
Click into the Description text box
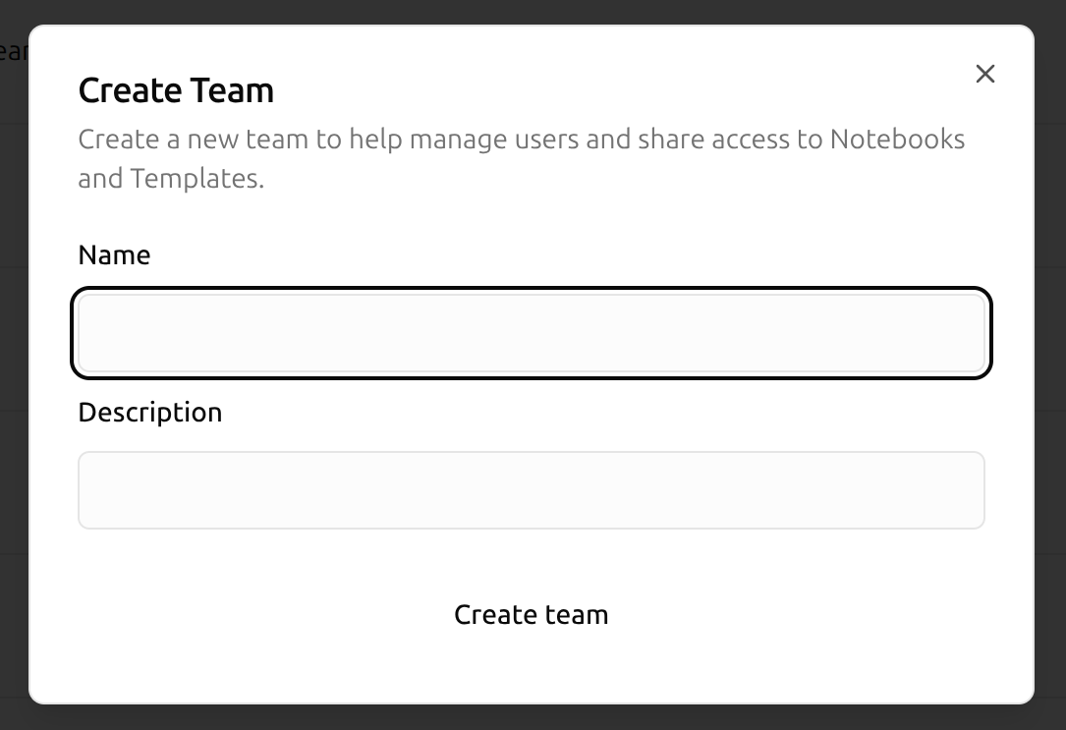(x=531, y=490)
